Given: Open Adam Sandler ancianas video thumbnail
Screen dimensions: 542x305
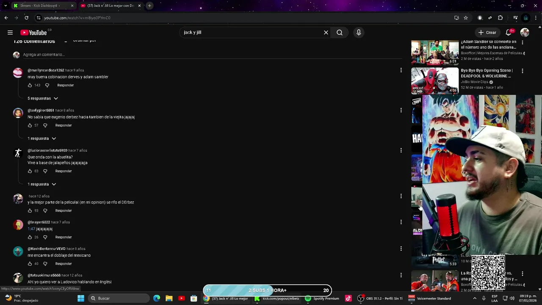Looking at the screenshot, I should tap(435, 52).
